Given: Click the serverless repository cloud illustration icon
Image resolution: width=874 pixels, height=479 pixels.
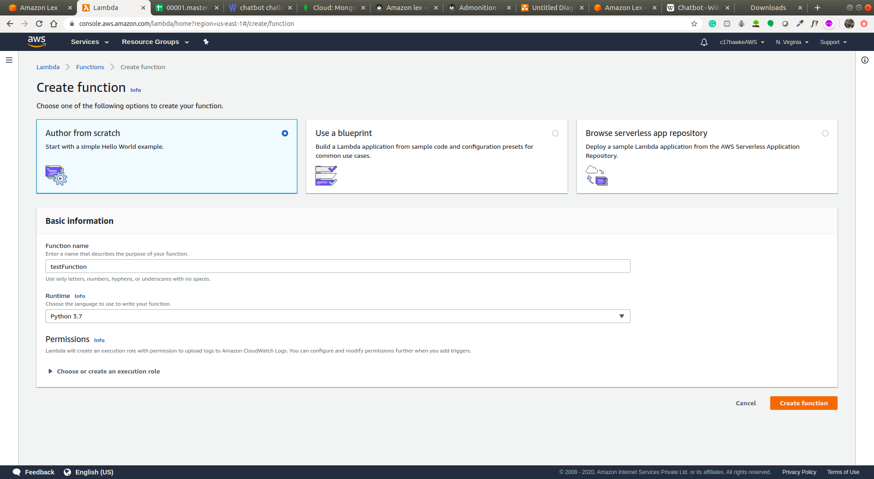Looking at the screenshot, I should tap(597, 176).
